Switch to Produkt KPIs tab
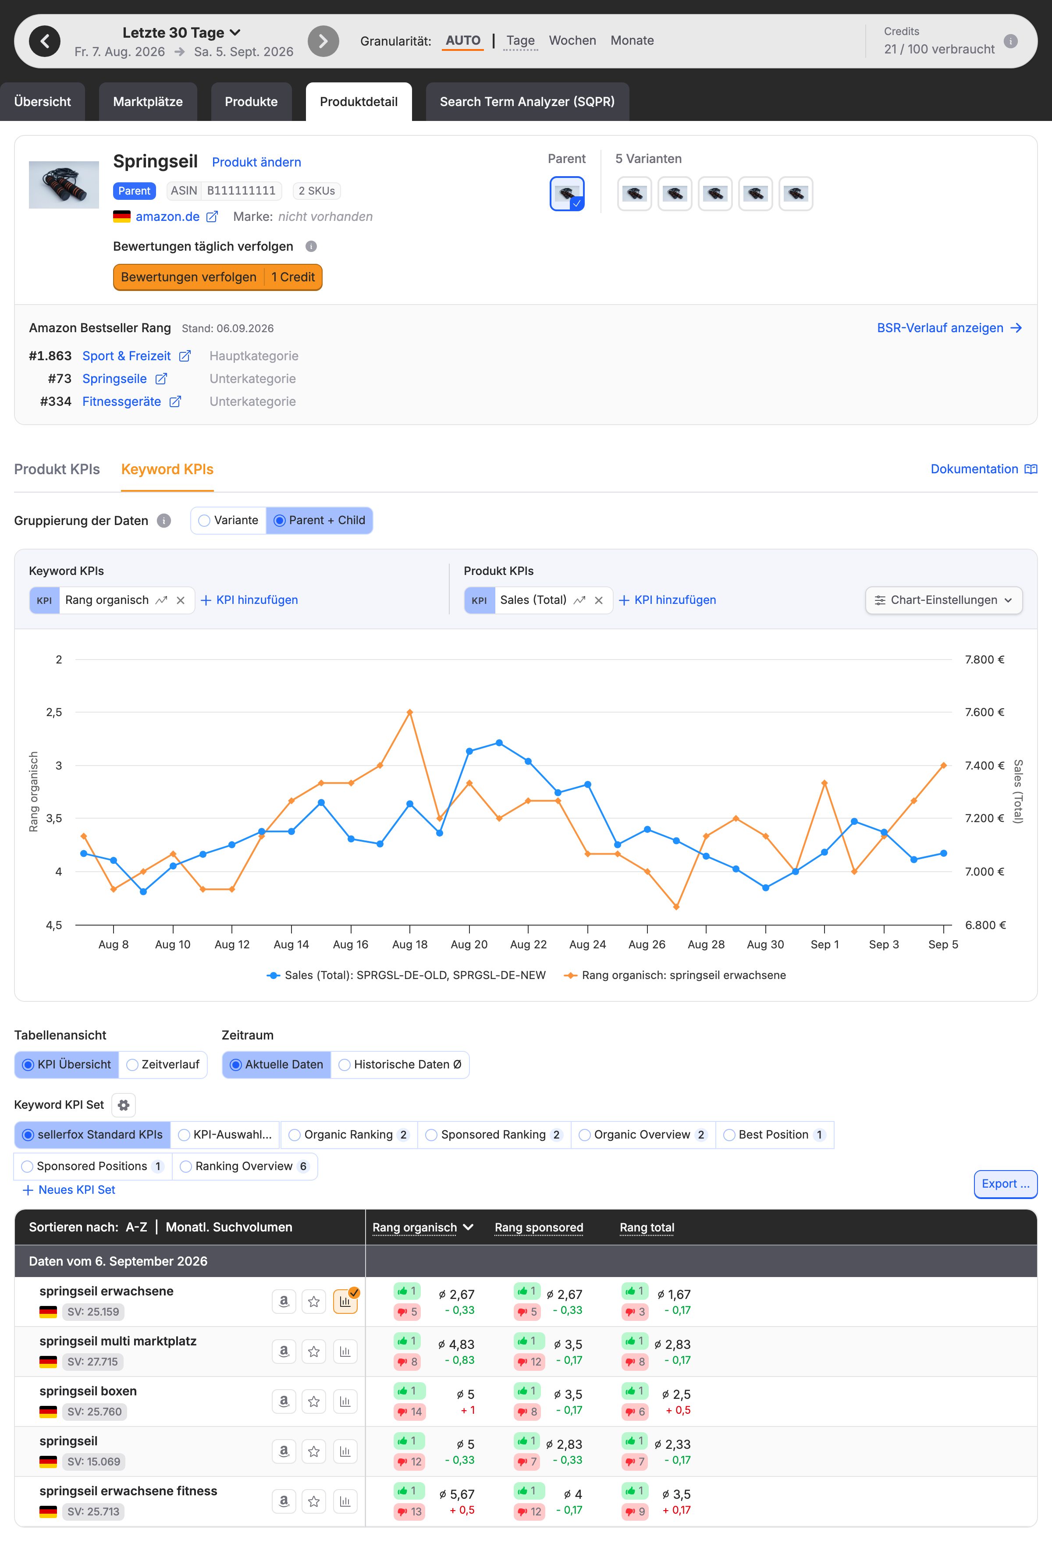This screenshot has width=1052, height=1554. [x=57, y=469]
